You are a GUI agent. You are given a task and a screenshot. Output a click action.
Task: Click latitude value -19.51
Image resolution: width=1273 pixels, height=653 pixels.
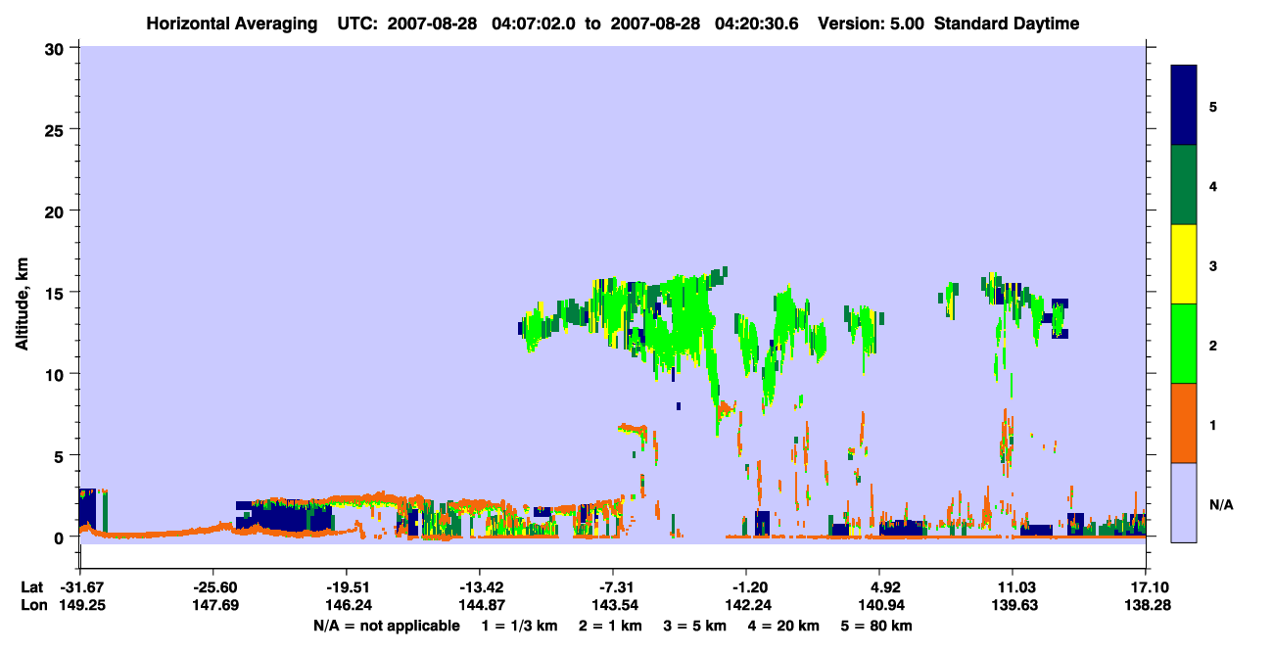click(x=346, y=586)
